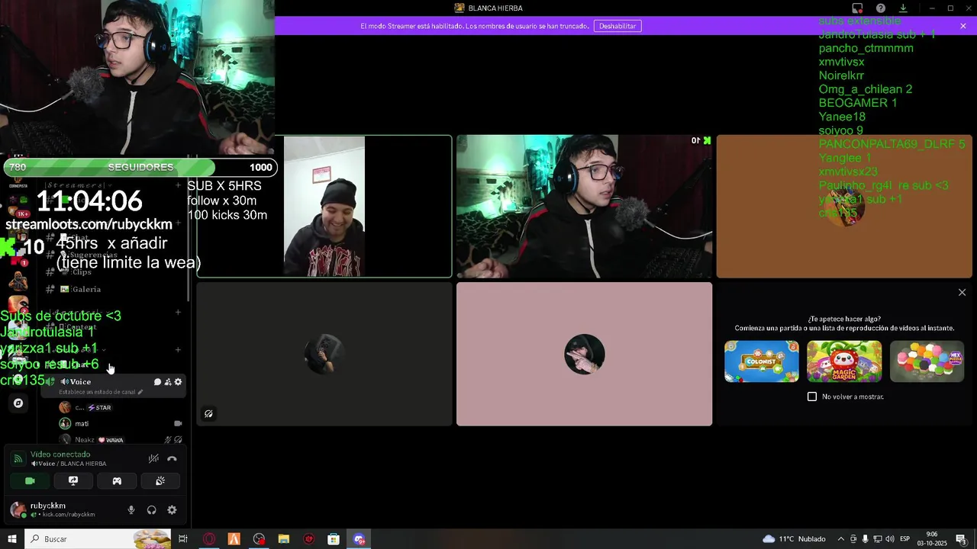Toggle noise suppression in the voice panel
This screenshot has height=549, width=977.
(153, 458)
